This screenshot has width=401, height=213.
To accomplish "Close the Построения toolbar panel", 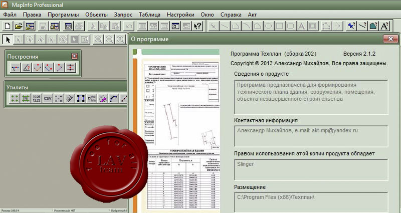I will (x=74, y=56).
